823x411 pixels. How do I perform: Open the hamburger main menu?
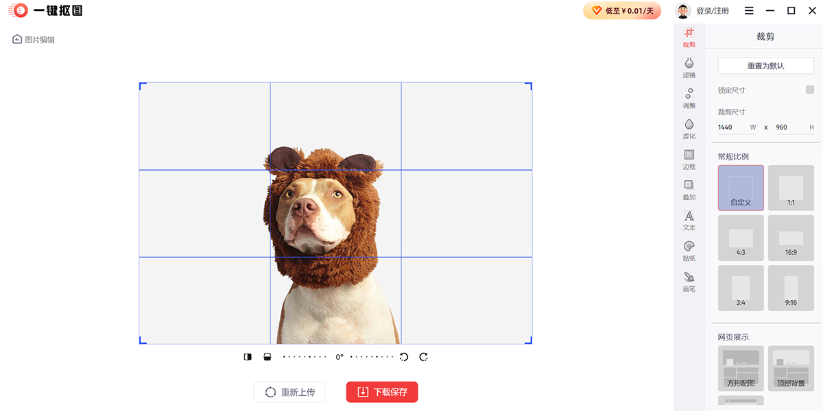click(x=749, y=11)
